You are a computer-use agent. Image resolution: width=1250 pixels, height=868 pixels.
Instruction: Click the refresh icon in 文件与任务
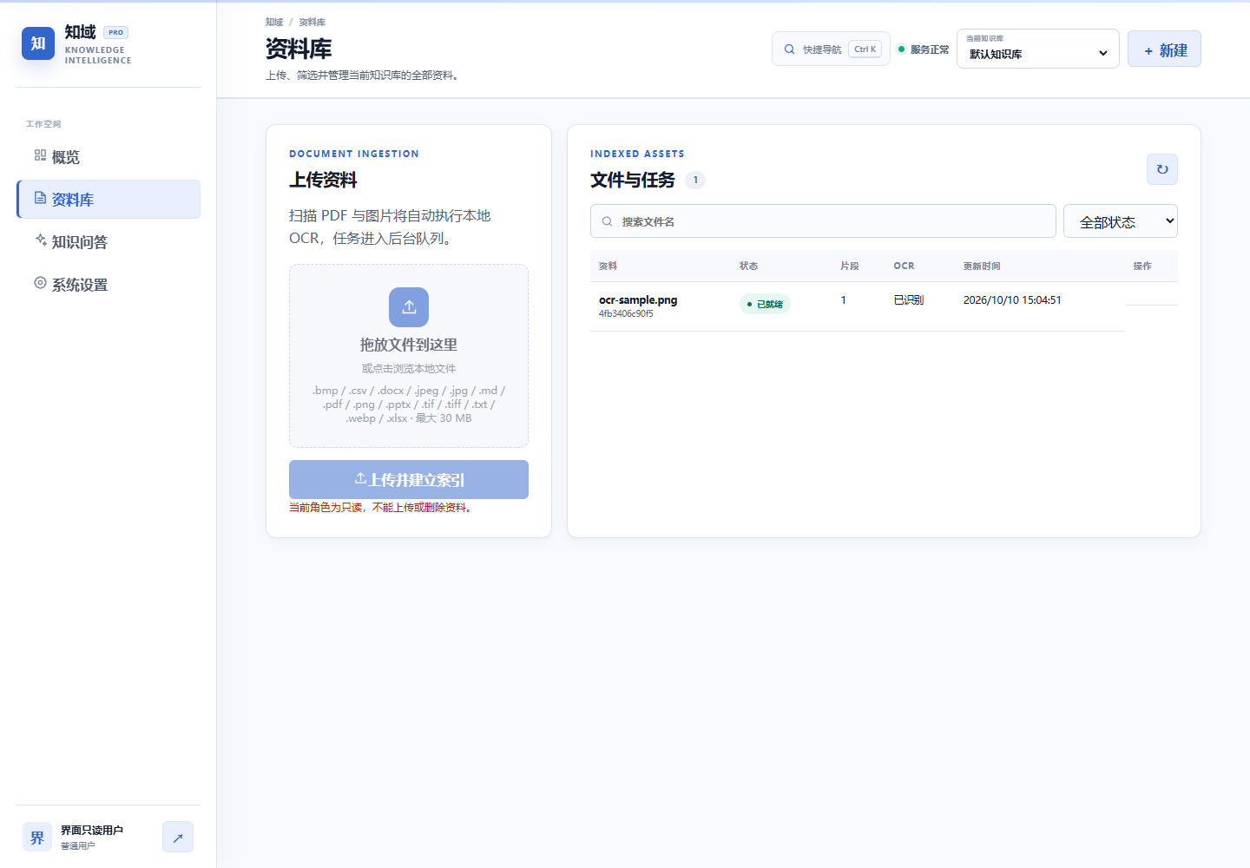pyautogui.click(x=1162, y=169)
